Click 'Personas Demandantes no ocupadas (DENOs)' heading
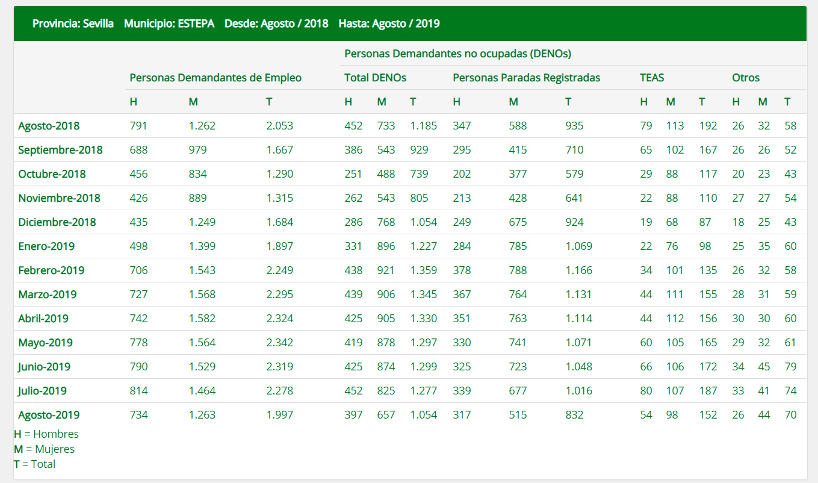Screen dimensions: 818x483 coord(457,54)
